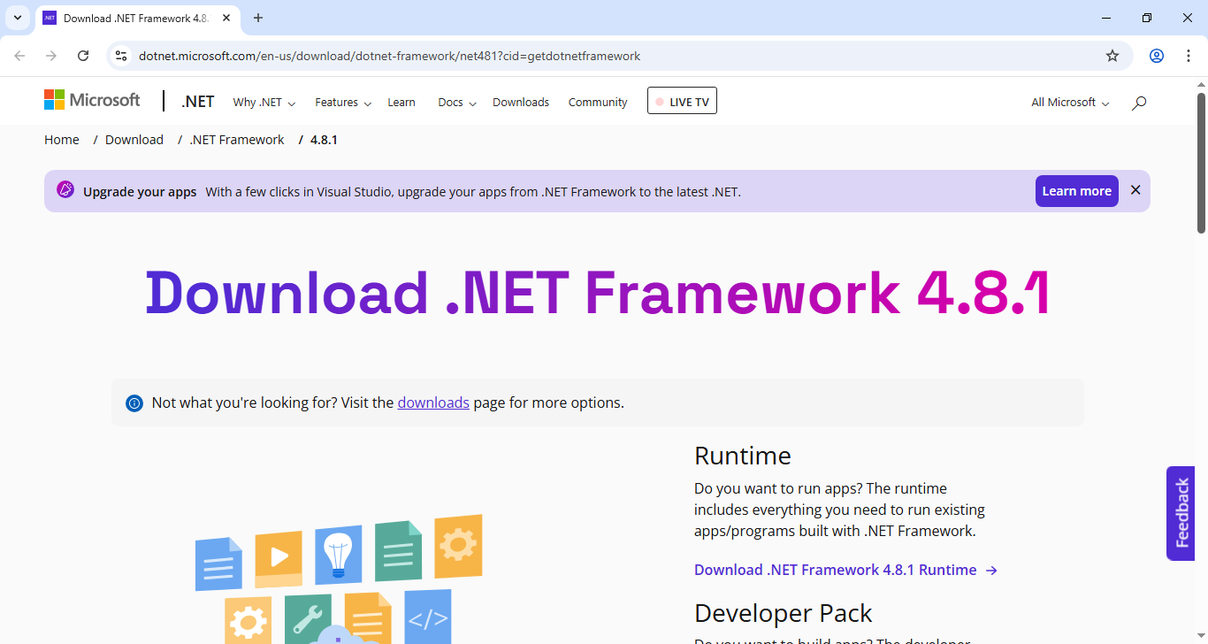Go forward in browser history
The image size is (1208, 644).
click(51, 56)
